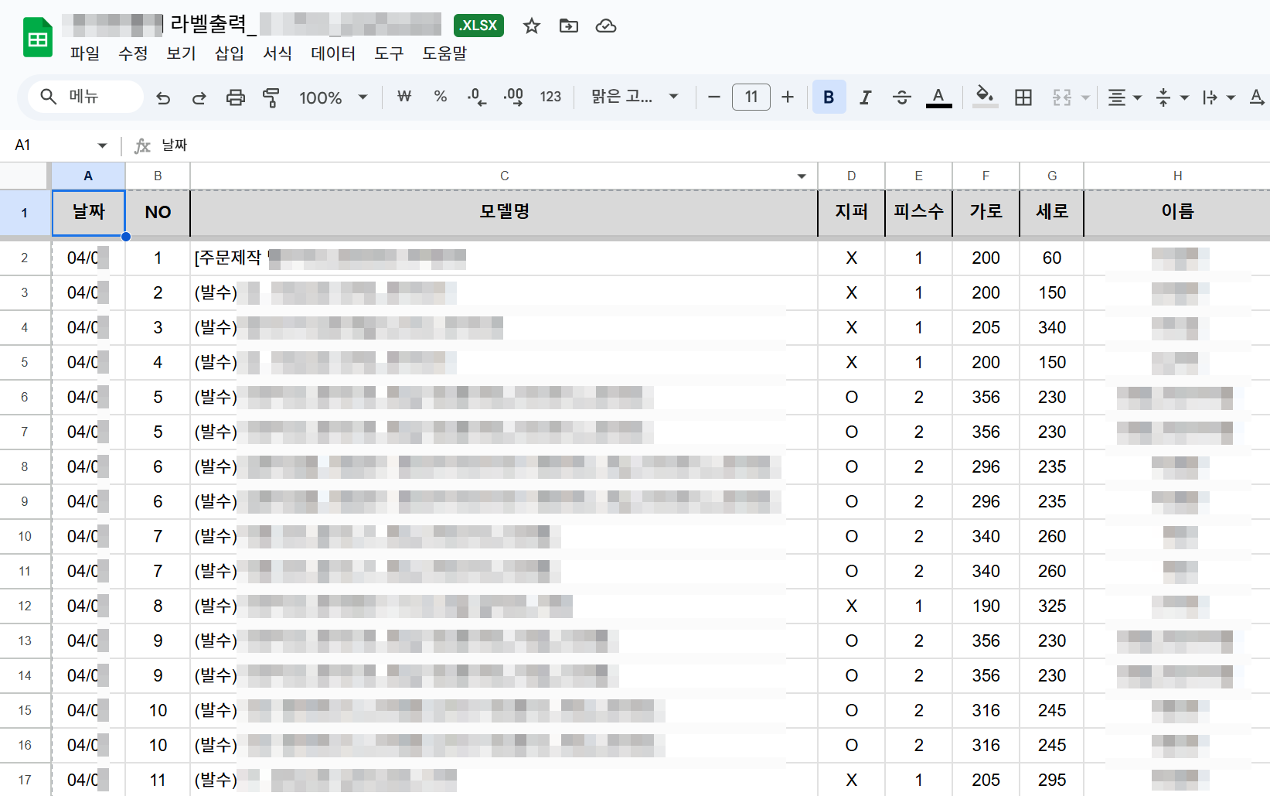Image resolution: width=1270 pixels, height=796 pixels.
Task: Toggle italic text formatting
Action: click(865, 97)
